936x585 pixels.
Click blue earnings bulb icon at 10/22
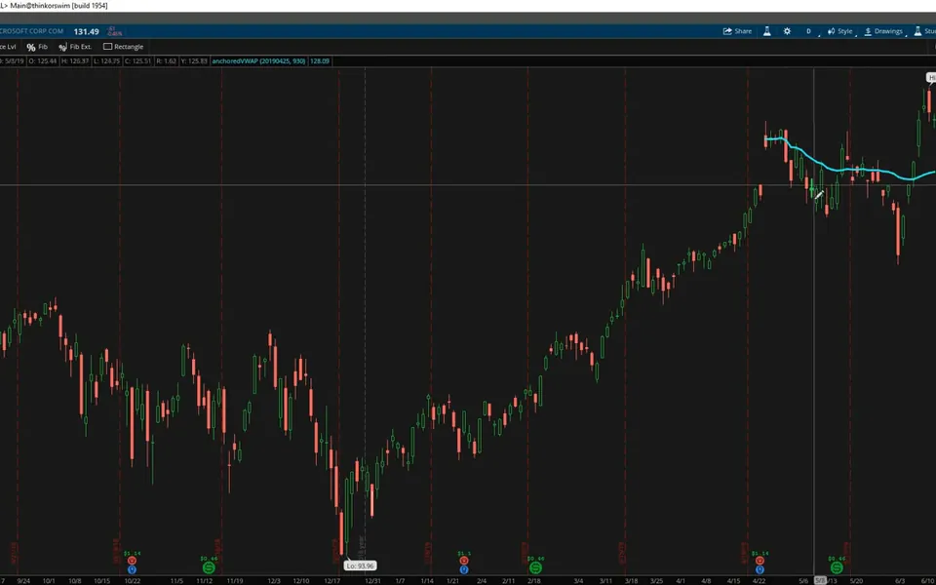[132, 569]
